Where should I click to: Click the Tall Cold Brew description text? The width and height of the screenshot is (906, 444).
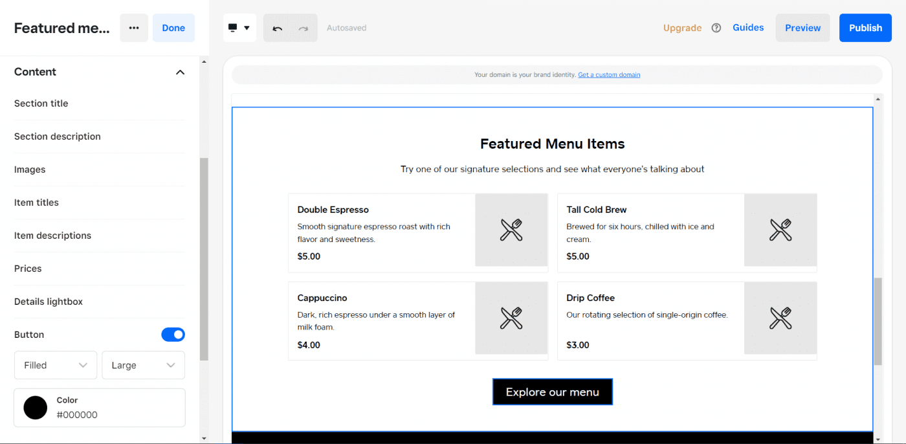(x=641, y=233)
